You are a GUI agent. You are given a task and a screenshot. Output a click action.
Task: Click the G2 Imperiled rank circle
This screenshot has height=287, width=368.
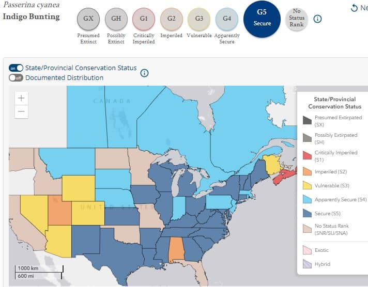pos(171,19)
